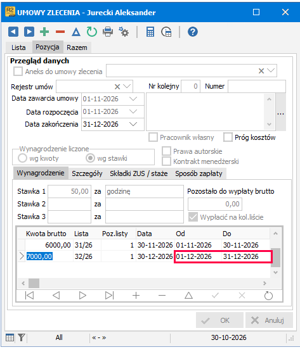Clear the Rejestr umów field with X

[117, 87]
